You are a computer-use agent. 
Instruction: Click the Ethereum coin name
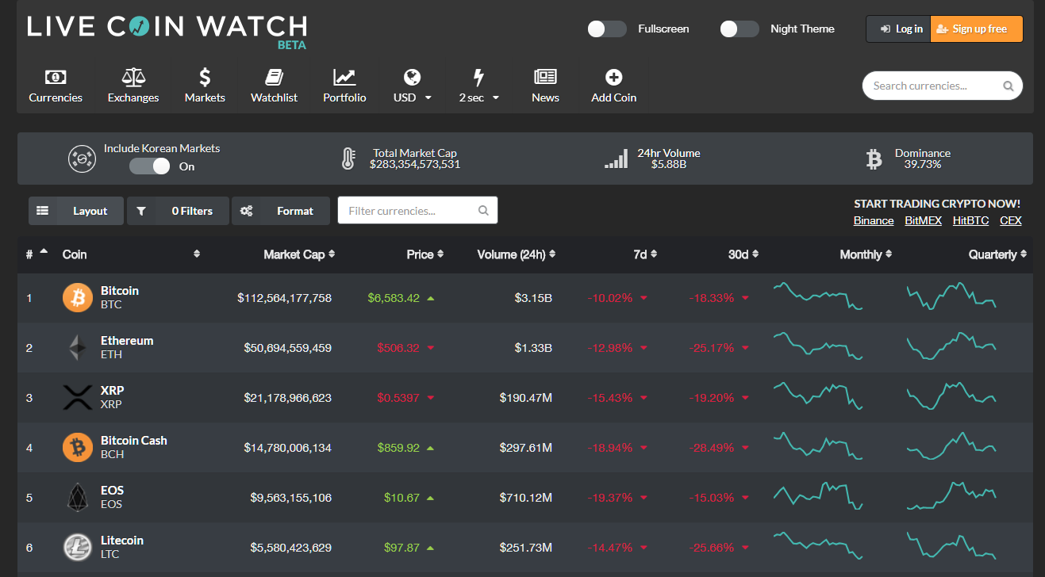[127, 341]
